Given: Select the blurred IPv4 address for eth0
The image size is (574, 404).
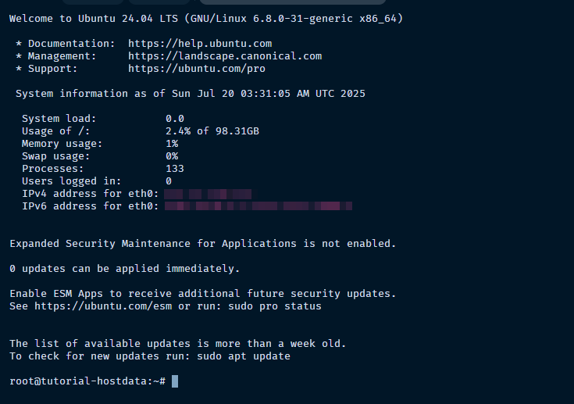Looking at the screenshot, I should pyautogui.click(x=208, y=194).
